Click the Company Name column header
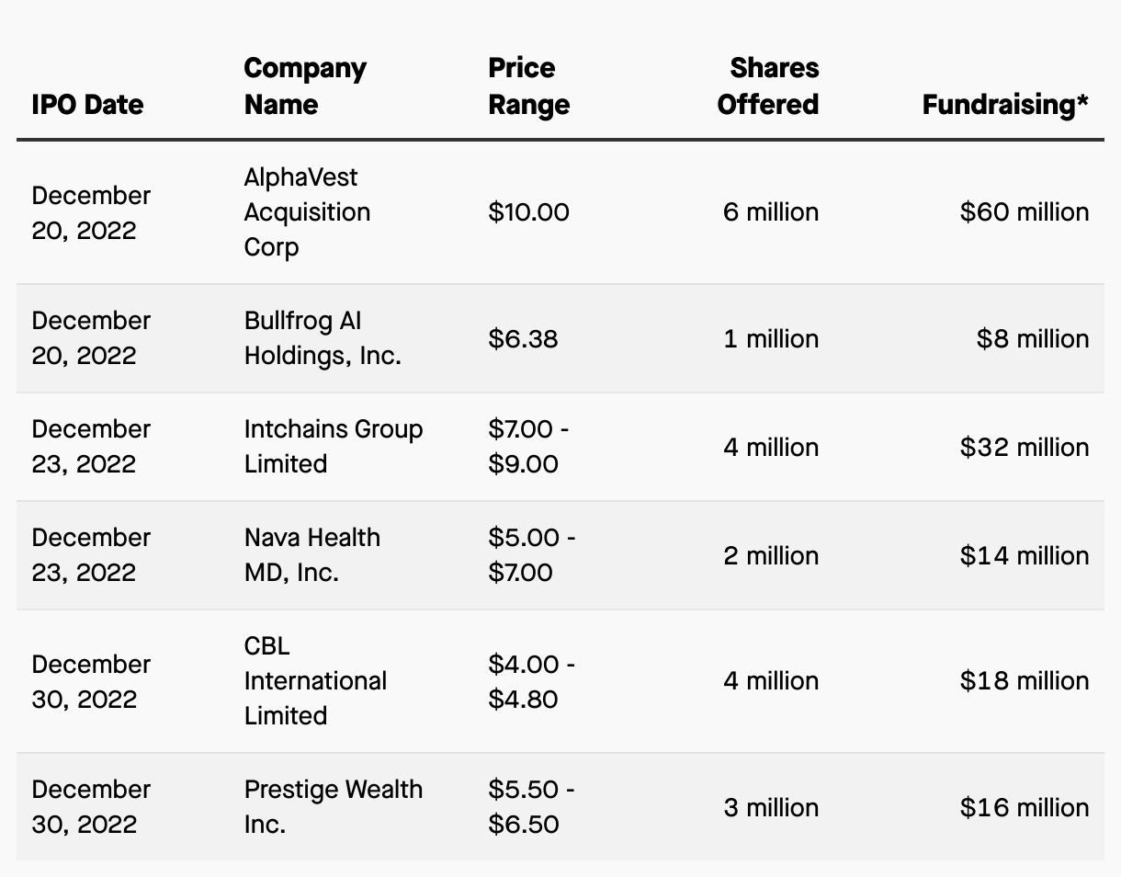Screen dimensions: 1121x877 point(305,86)
